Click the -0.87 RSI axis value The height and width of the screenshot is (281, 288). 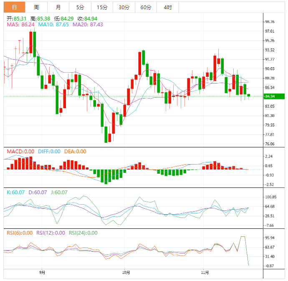click(269, 266)
